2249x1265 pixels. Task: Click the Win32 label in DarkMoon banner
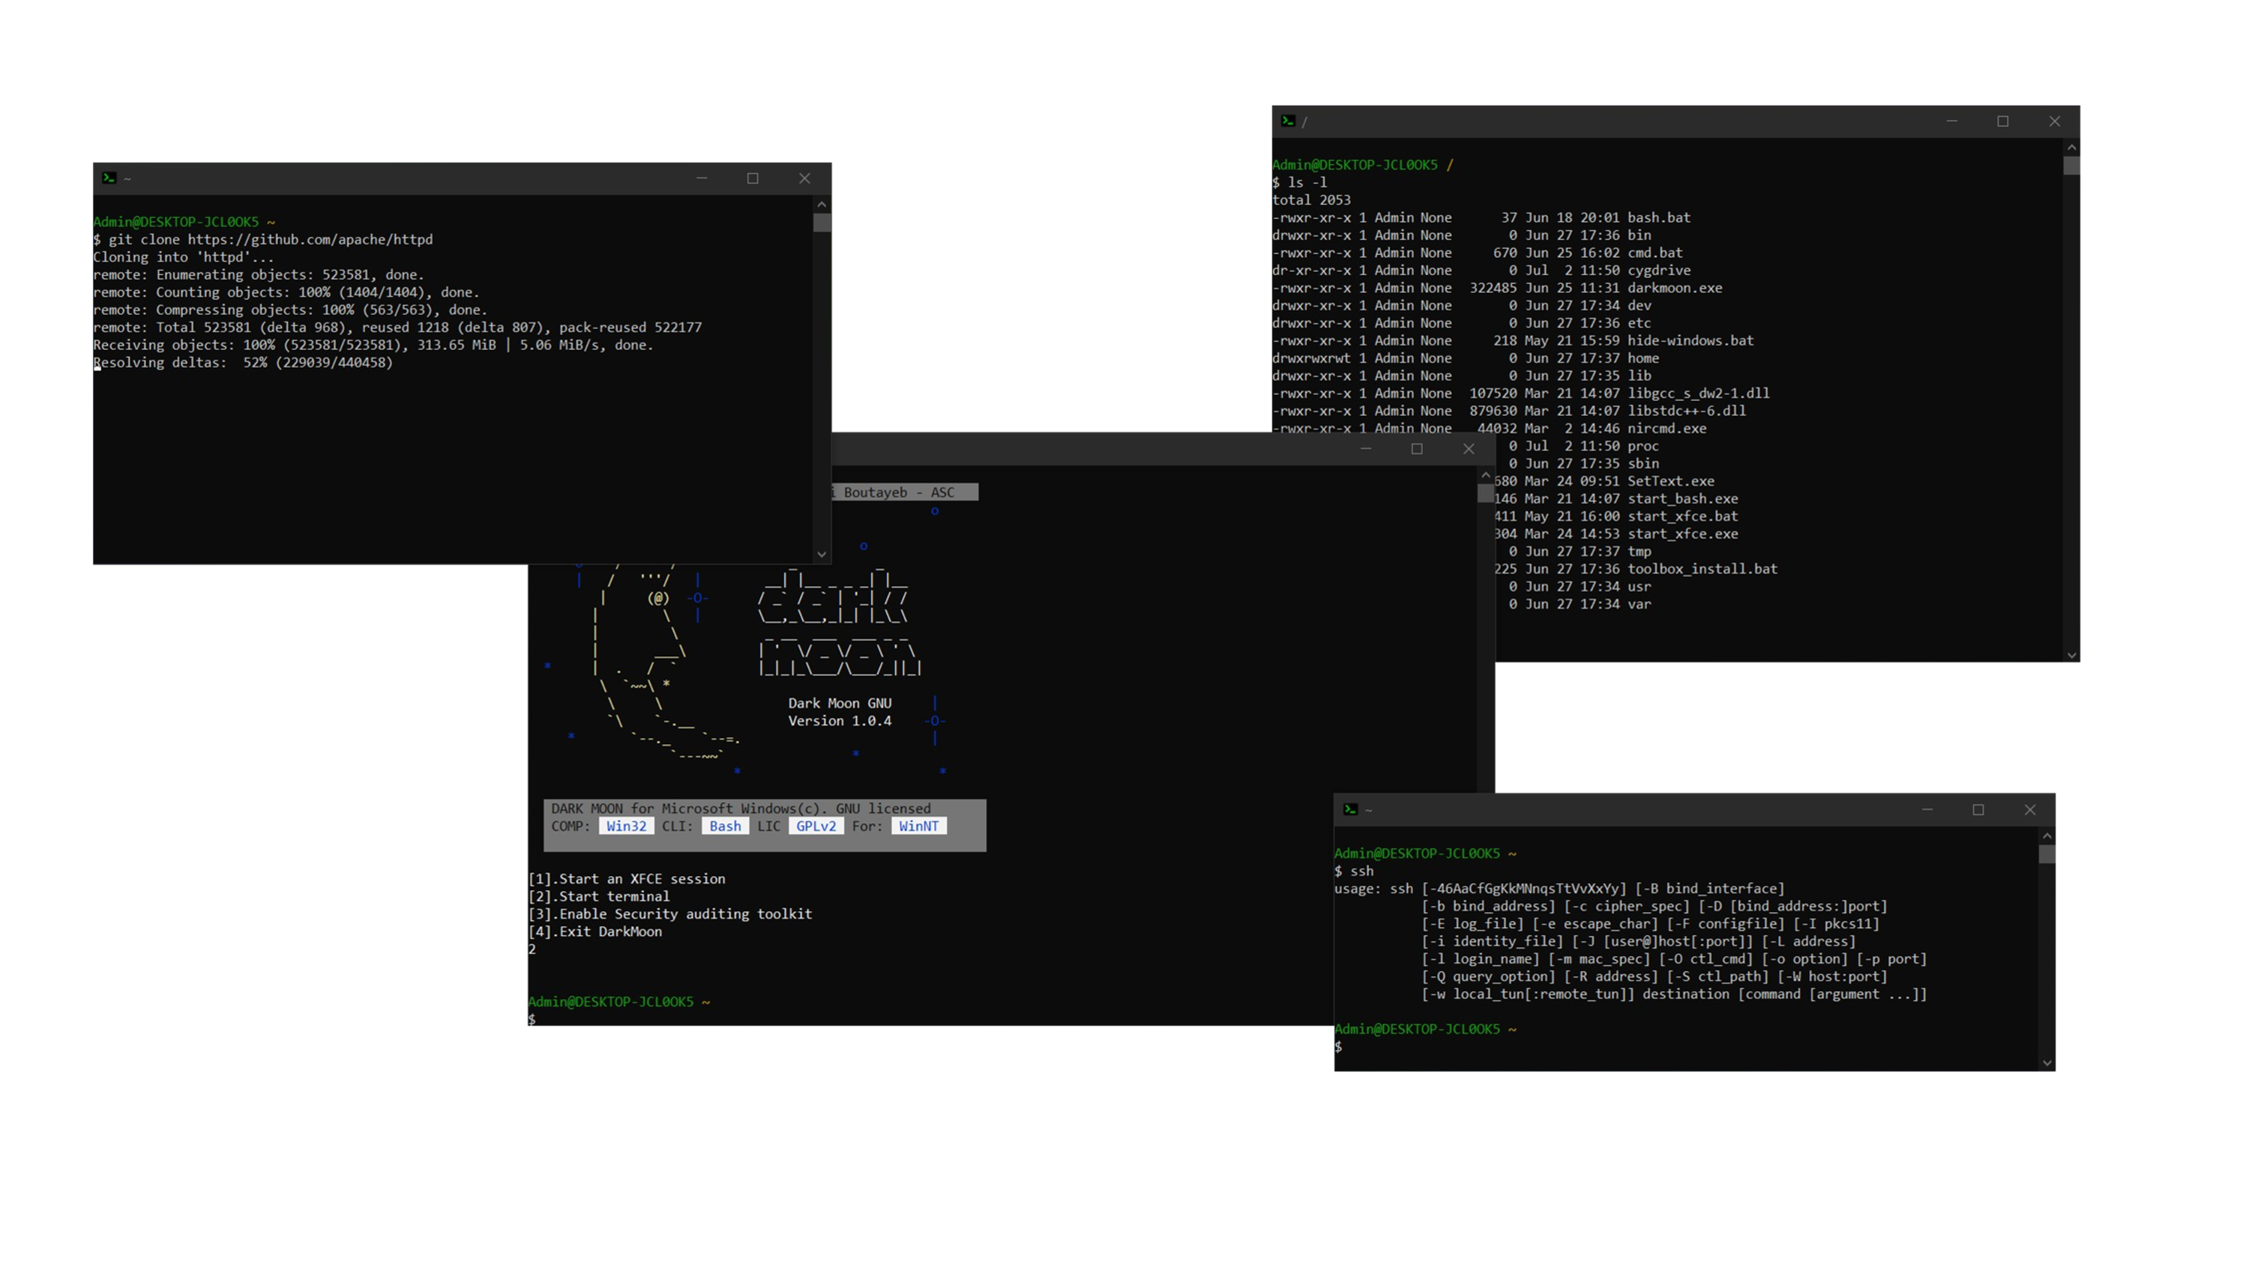coord(626,826)
